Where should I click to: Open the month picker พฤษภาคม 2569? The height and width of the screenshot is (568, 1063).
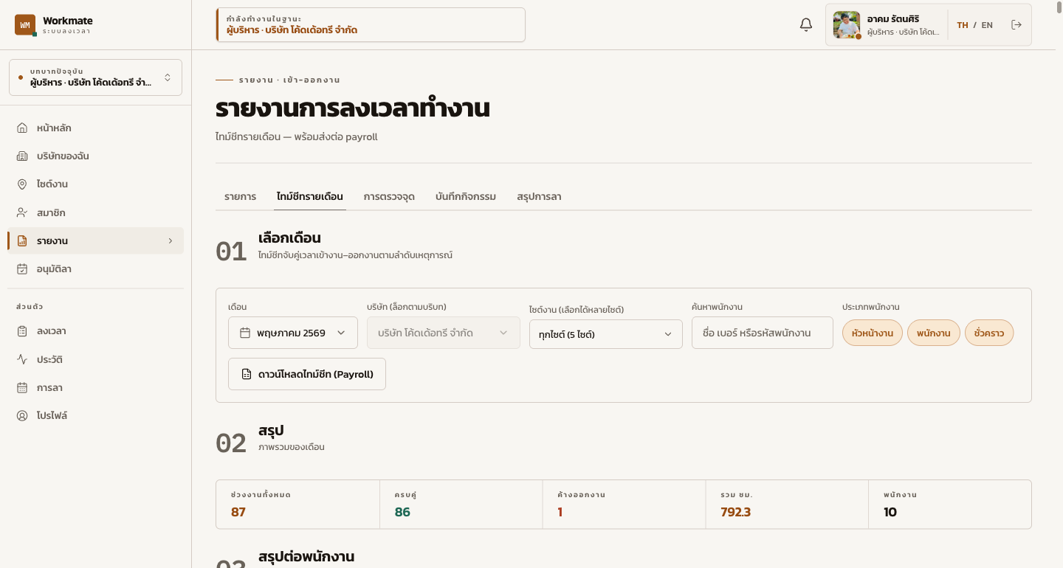point(293,333)
